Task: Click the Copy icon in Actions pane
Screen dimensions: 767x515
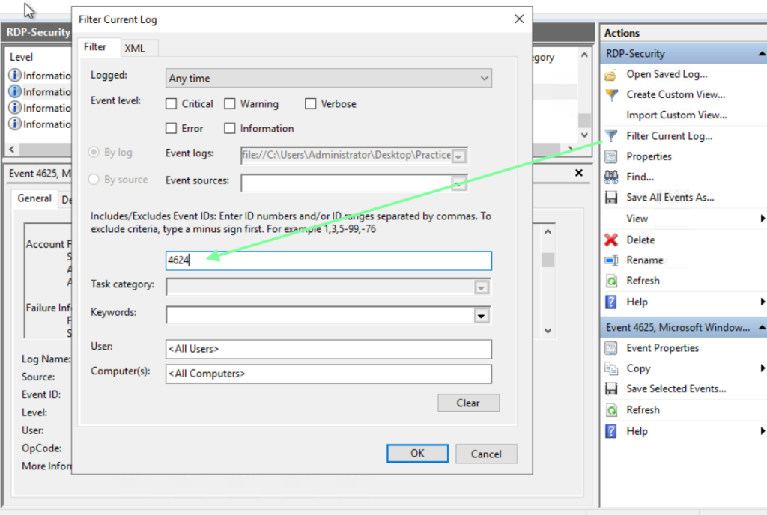Action: (611, 369)
